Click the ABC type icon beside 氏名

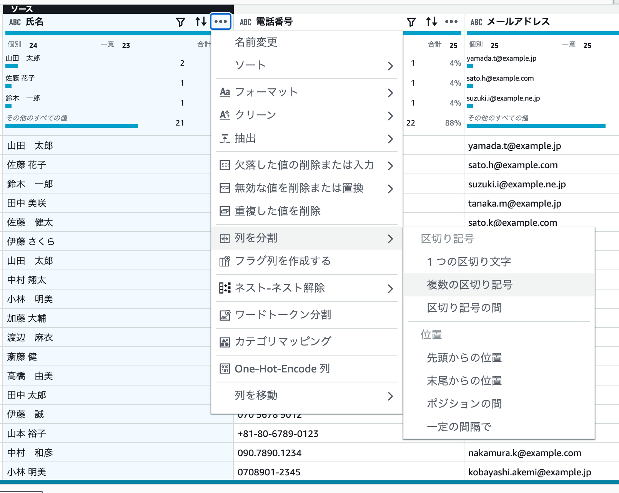[x=15, y=22]
